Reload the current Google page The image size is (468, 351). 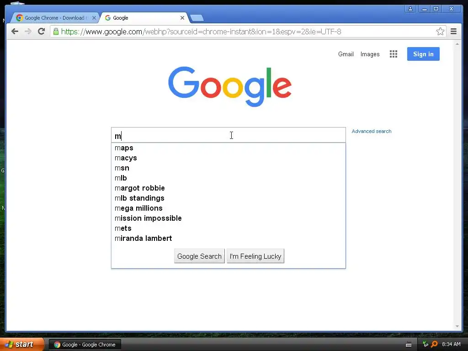42,32
